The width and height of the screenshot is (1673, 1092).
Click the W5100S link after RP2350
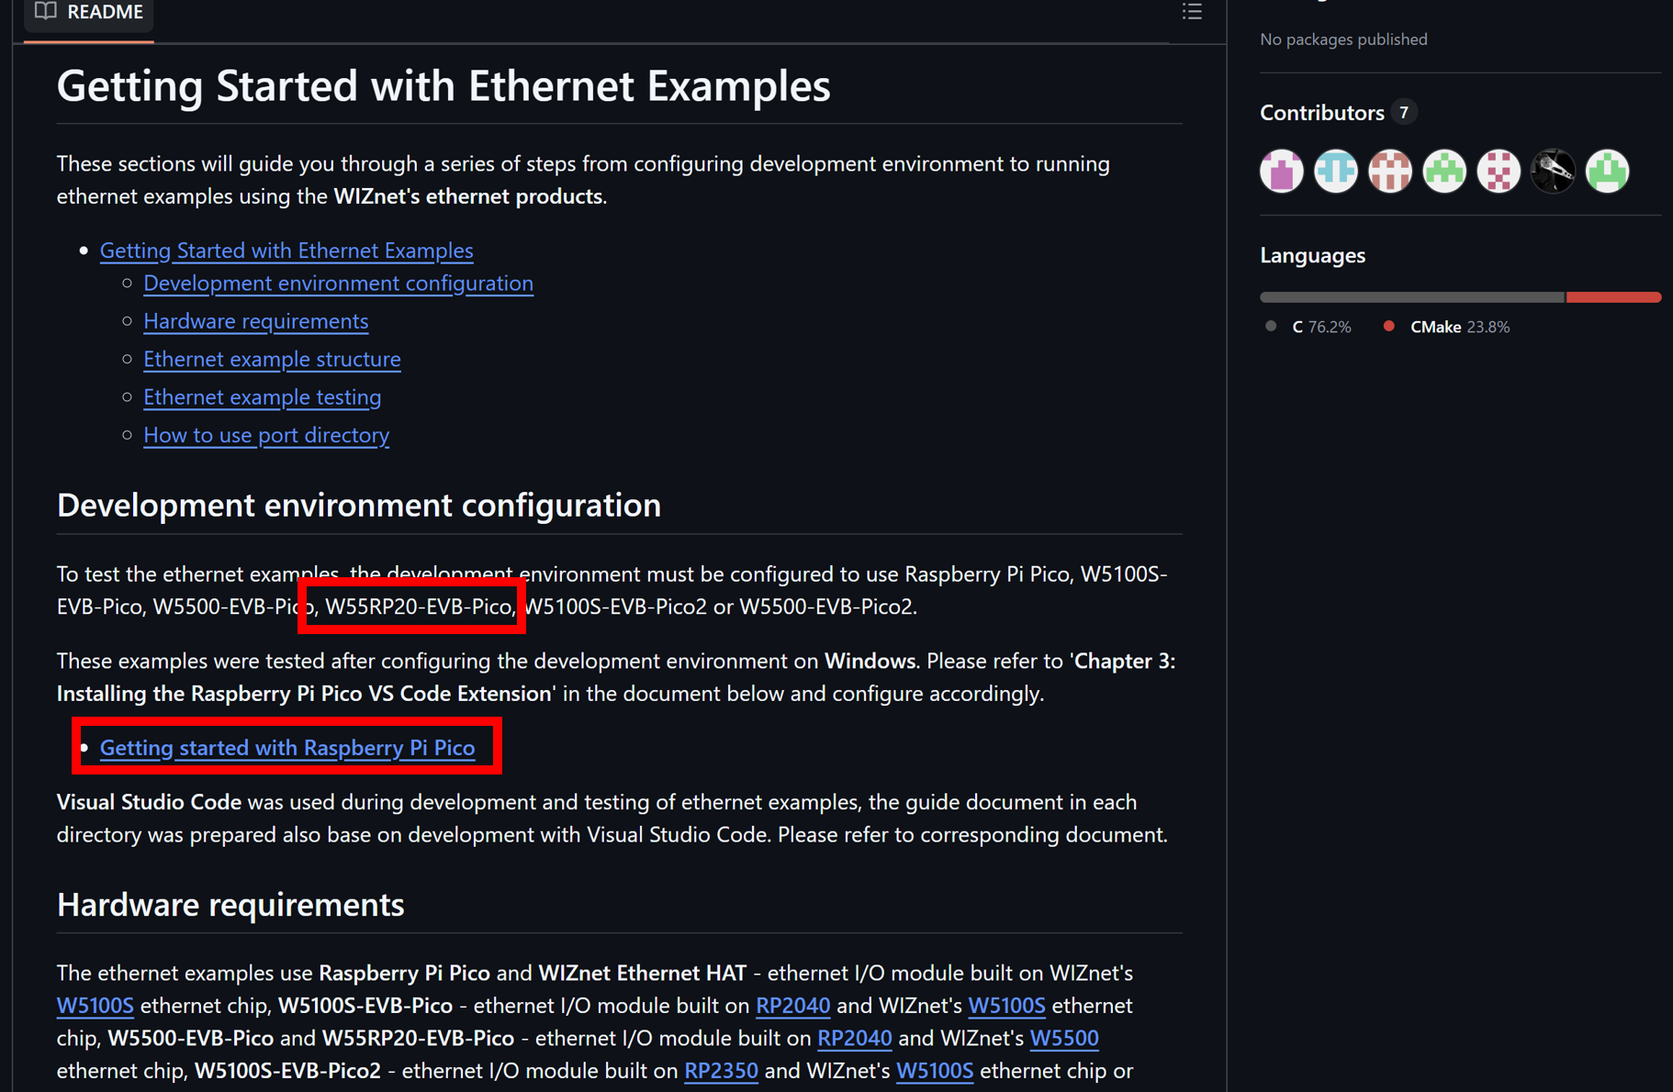(935, 1071)
